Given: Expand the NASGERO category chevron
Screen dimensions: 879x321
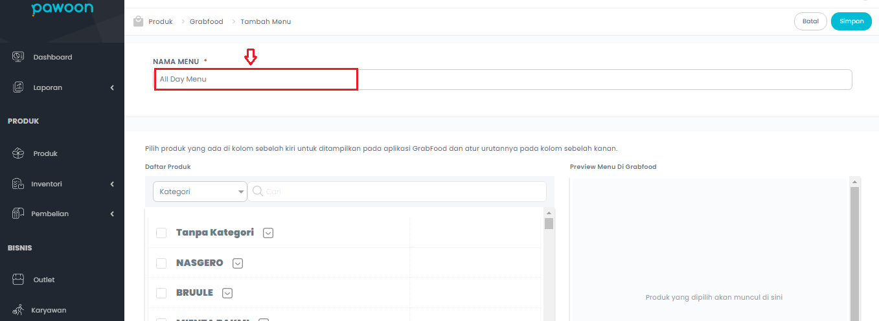Looking at the screenshot, I should tap(238, 263).
